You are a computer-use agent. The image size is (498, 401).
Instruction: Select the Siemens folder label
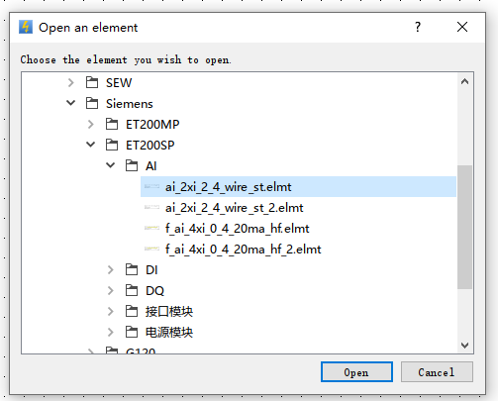[x=130, y=104]
